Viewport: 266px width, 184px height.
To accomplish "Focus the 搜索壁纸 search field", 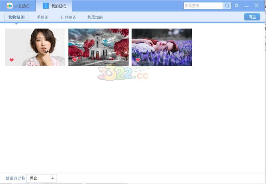I will [203, 6].
